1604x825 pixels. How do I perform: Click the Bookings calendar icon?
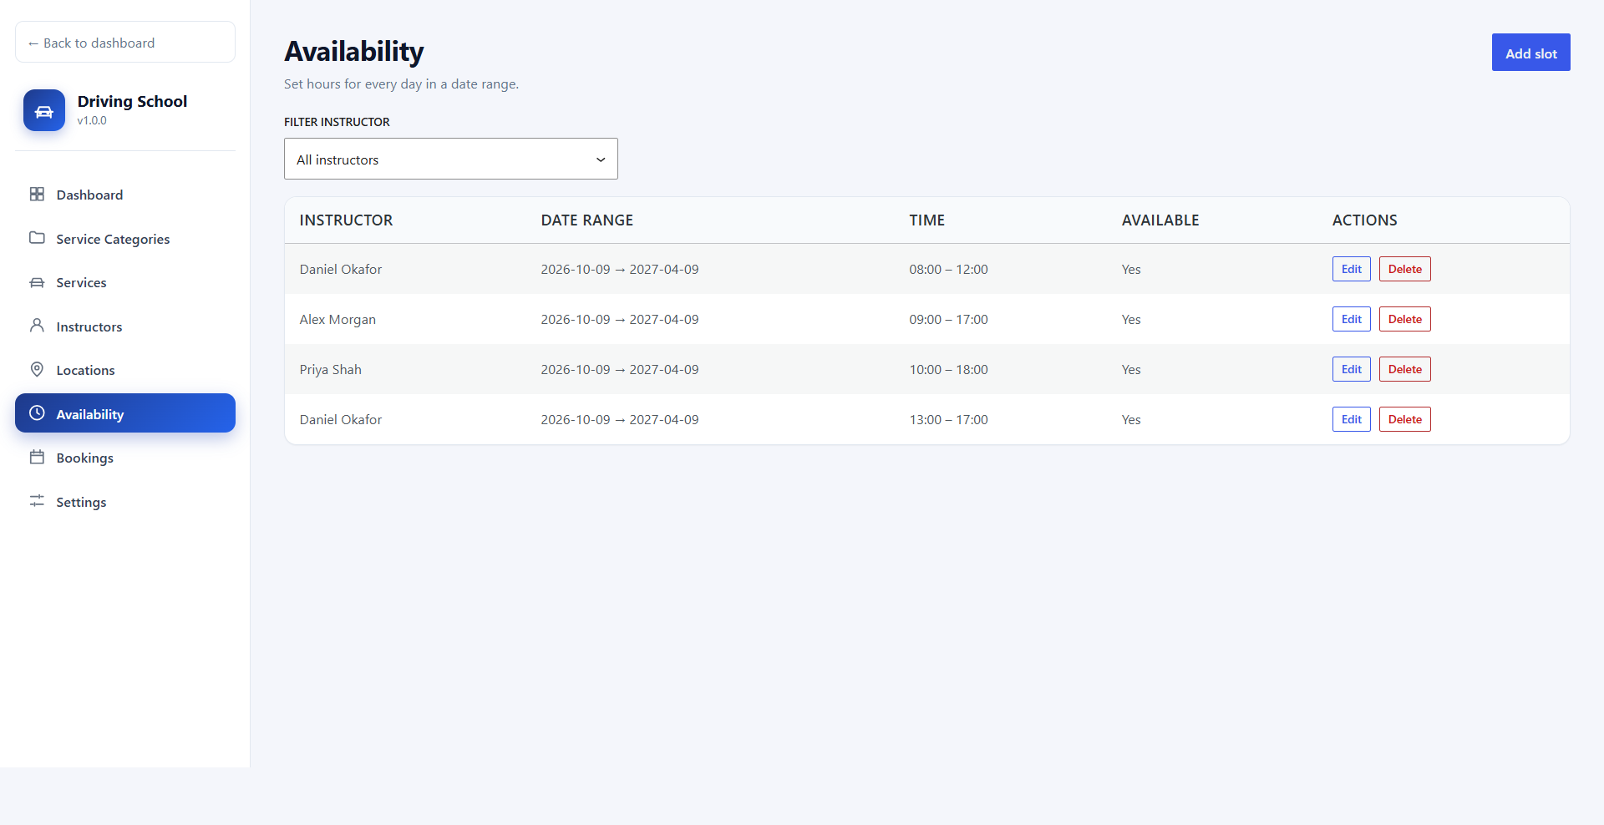point(37,457)
